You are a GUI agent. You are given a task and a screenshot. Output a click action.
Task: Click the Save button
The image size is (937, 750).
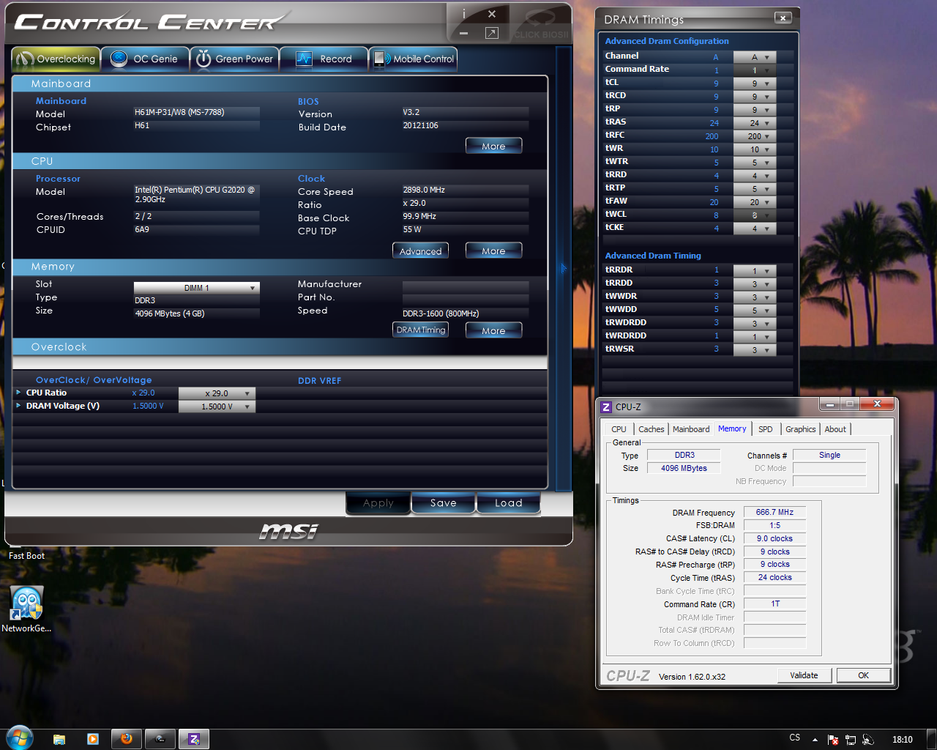[443, 502]
